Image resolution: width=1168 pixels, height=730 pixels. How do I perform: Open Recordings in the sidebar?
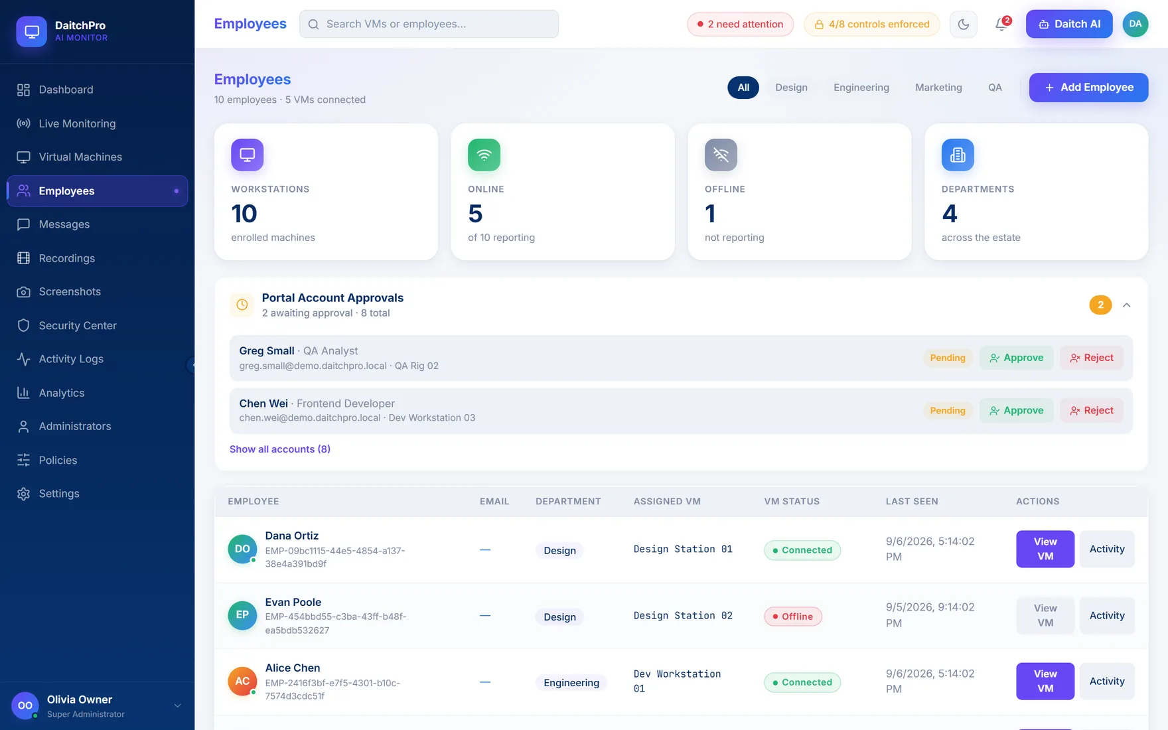(x=97, y=258)
